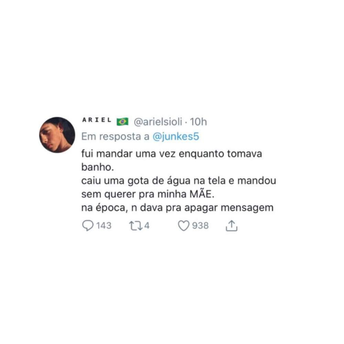Click the retweet arrows icon
The width and height of the screenshot is (344, 344).
click(x=136, y=226)
